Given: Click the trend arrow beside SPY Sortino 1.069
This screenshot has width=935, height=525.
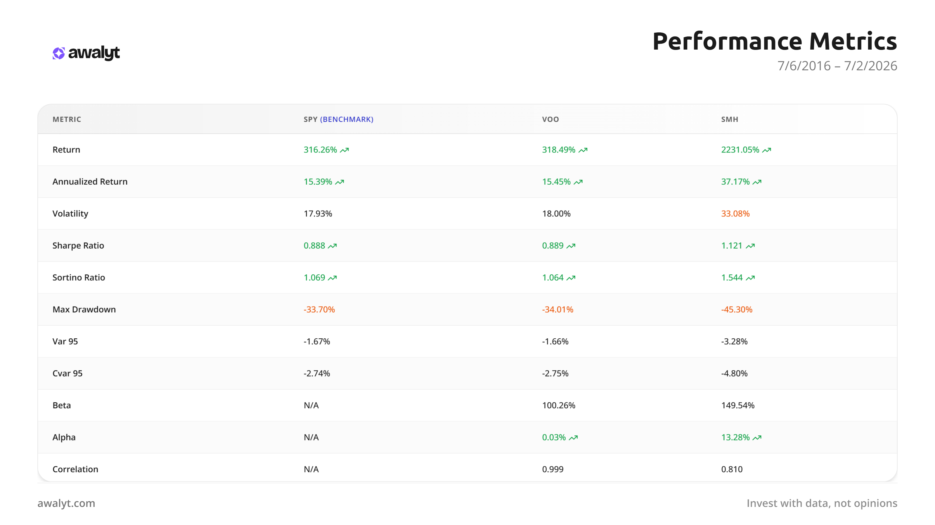Looking at the screenshot, I should [x=333, y=278].
